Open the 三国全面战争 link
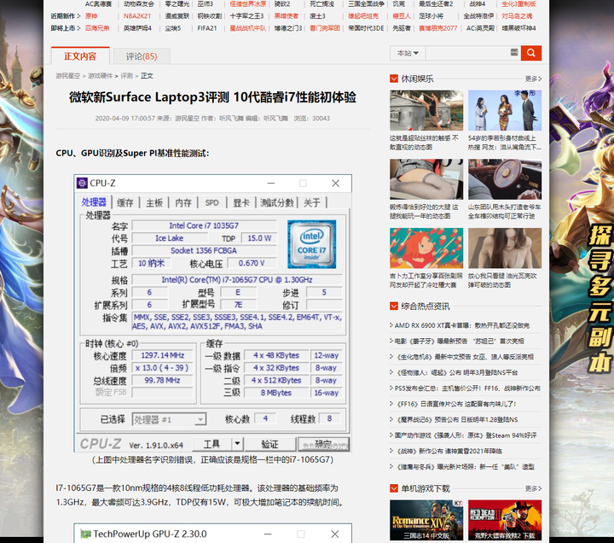Viewport: 614px width, 543px height. tap(366, 4)
